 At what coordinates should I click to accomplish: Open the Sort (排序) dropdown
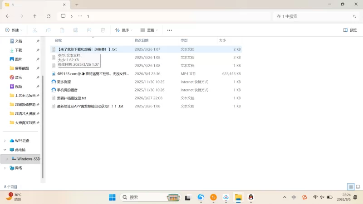click(x=123, y=30)
